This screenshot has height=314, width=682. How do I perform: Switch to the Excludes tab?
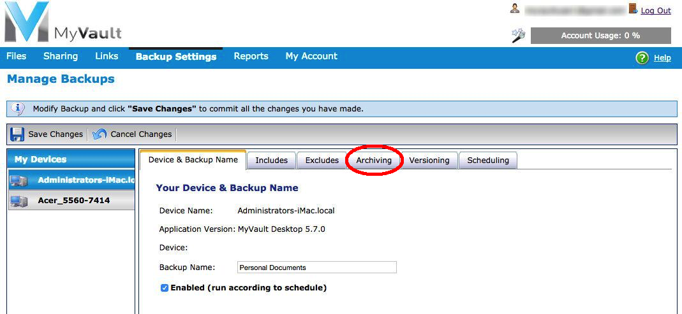322,161
